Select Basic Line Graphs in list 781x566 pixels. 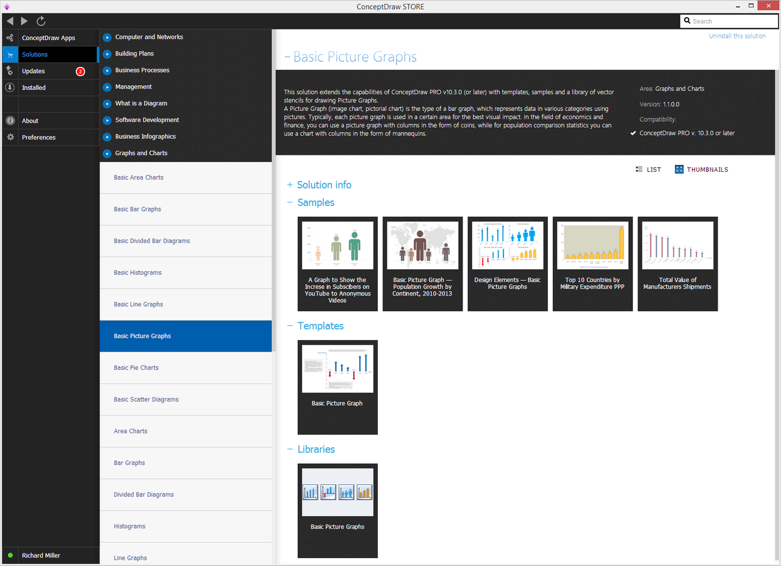pyautogui.click(x=185, y=305)
